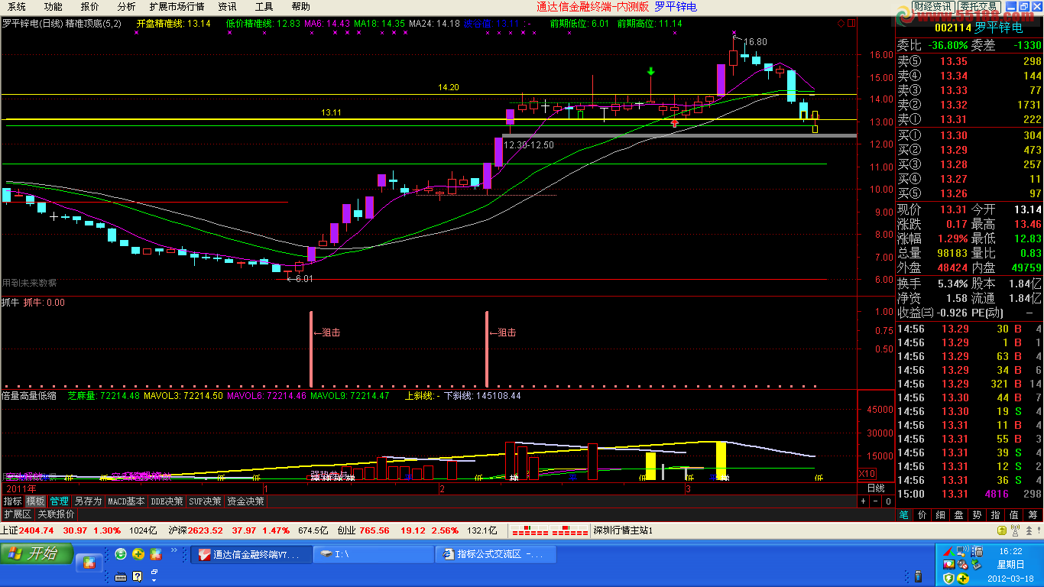Launch the green browser quick launch icon
Viewport: 1044px width, 587px height.
pyautogui.click(x=121, y=554)
